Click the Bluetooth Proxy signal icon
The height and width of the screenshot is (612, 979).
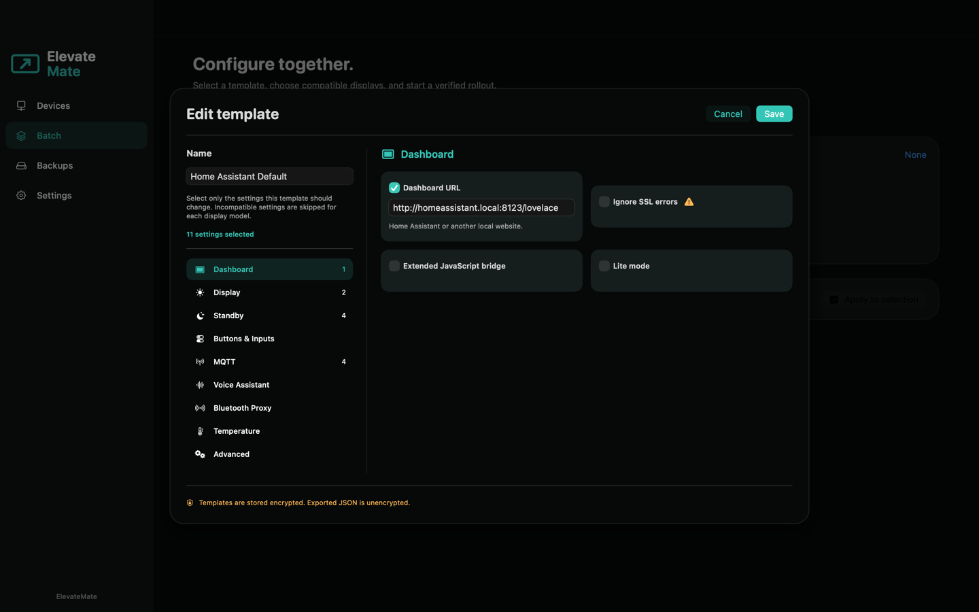click(200, 408)
